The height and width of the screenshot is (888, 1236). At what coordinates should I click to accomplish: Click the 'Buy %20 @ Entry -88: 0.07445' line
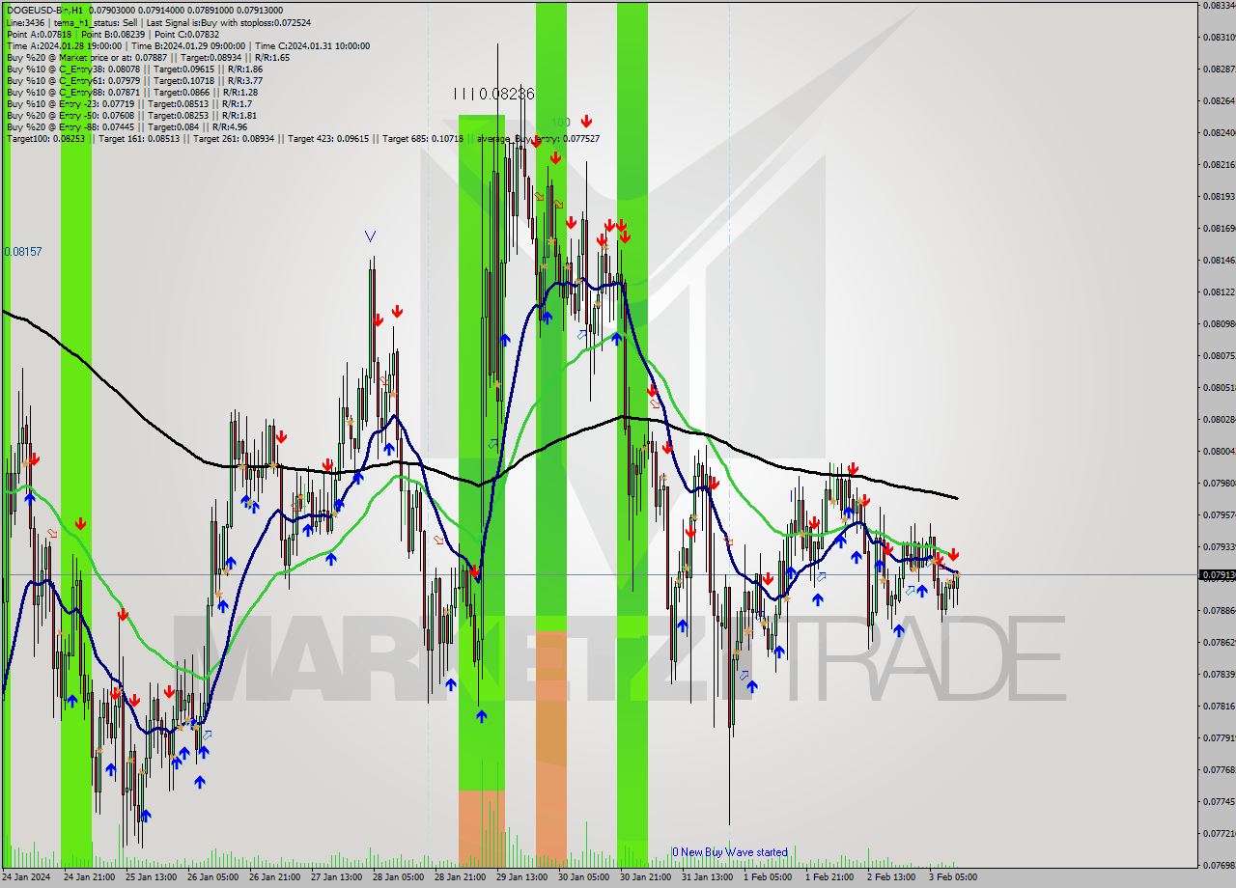(126, 126)
